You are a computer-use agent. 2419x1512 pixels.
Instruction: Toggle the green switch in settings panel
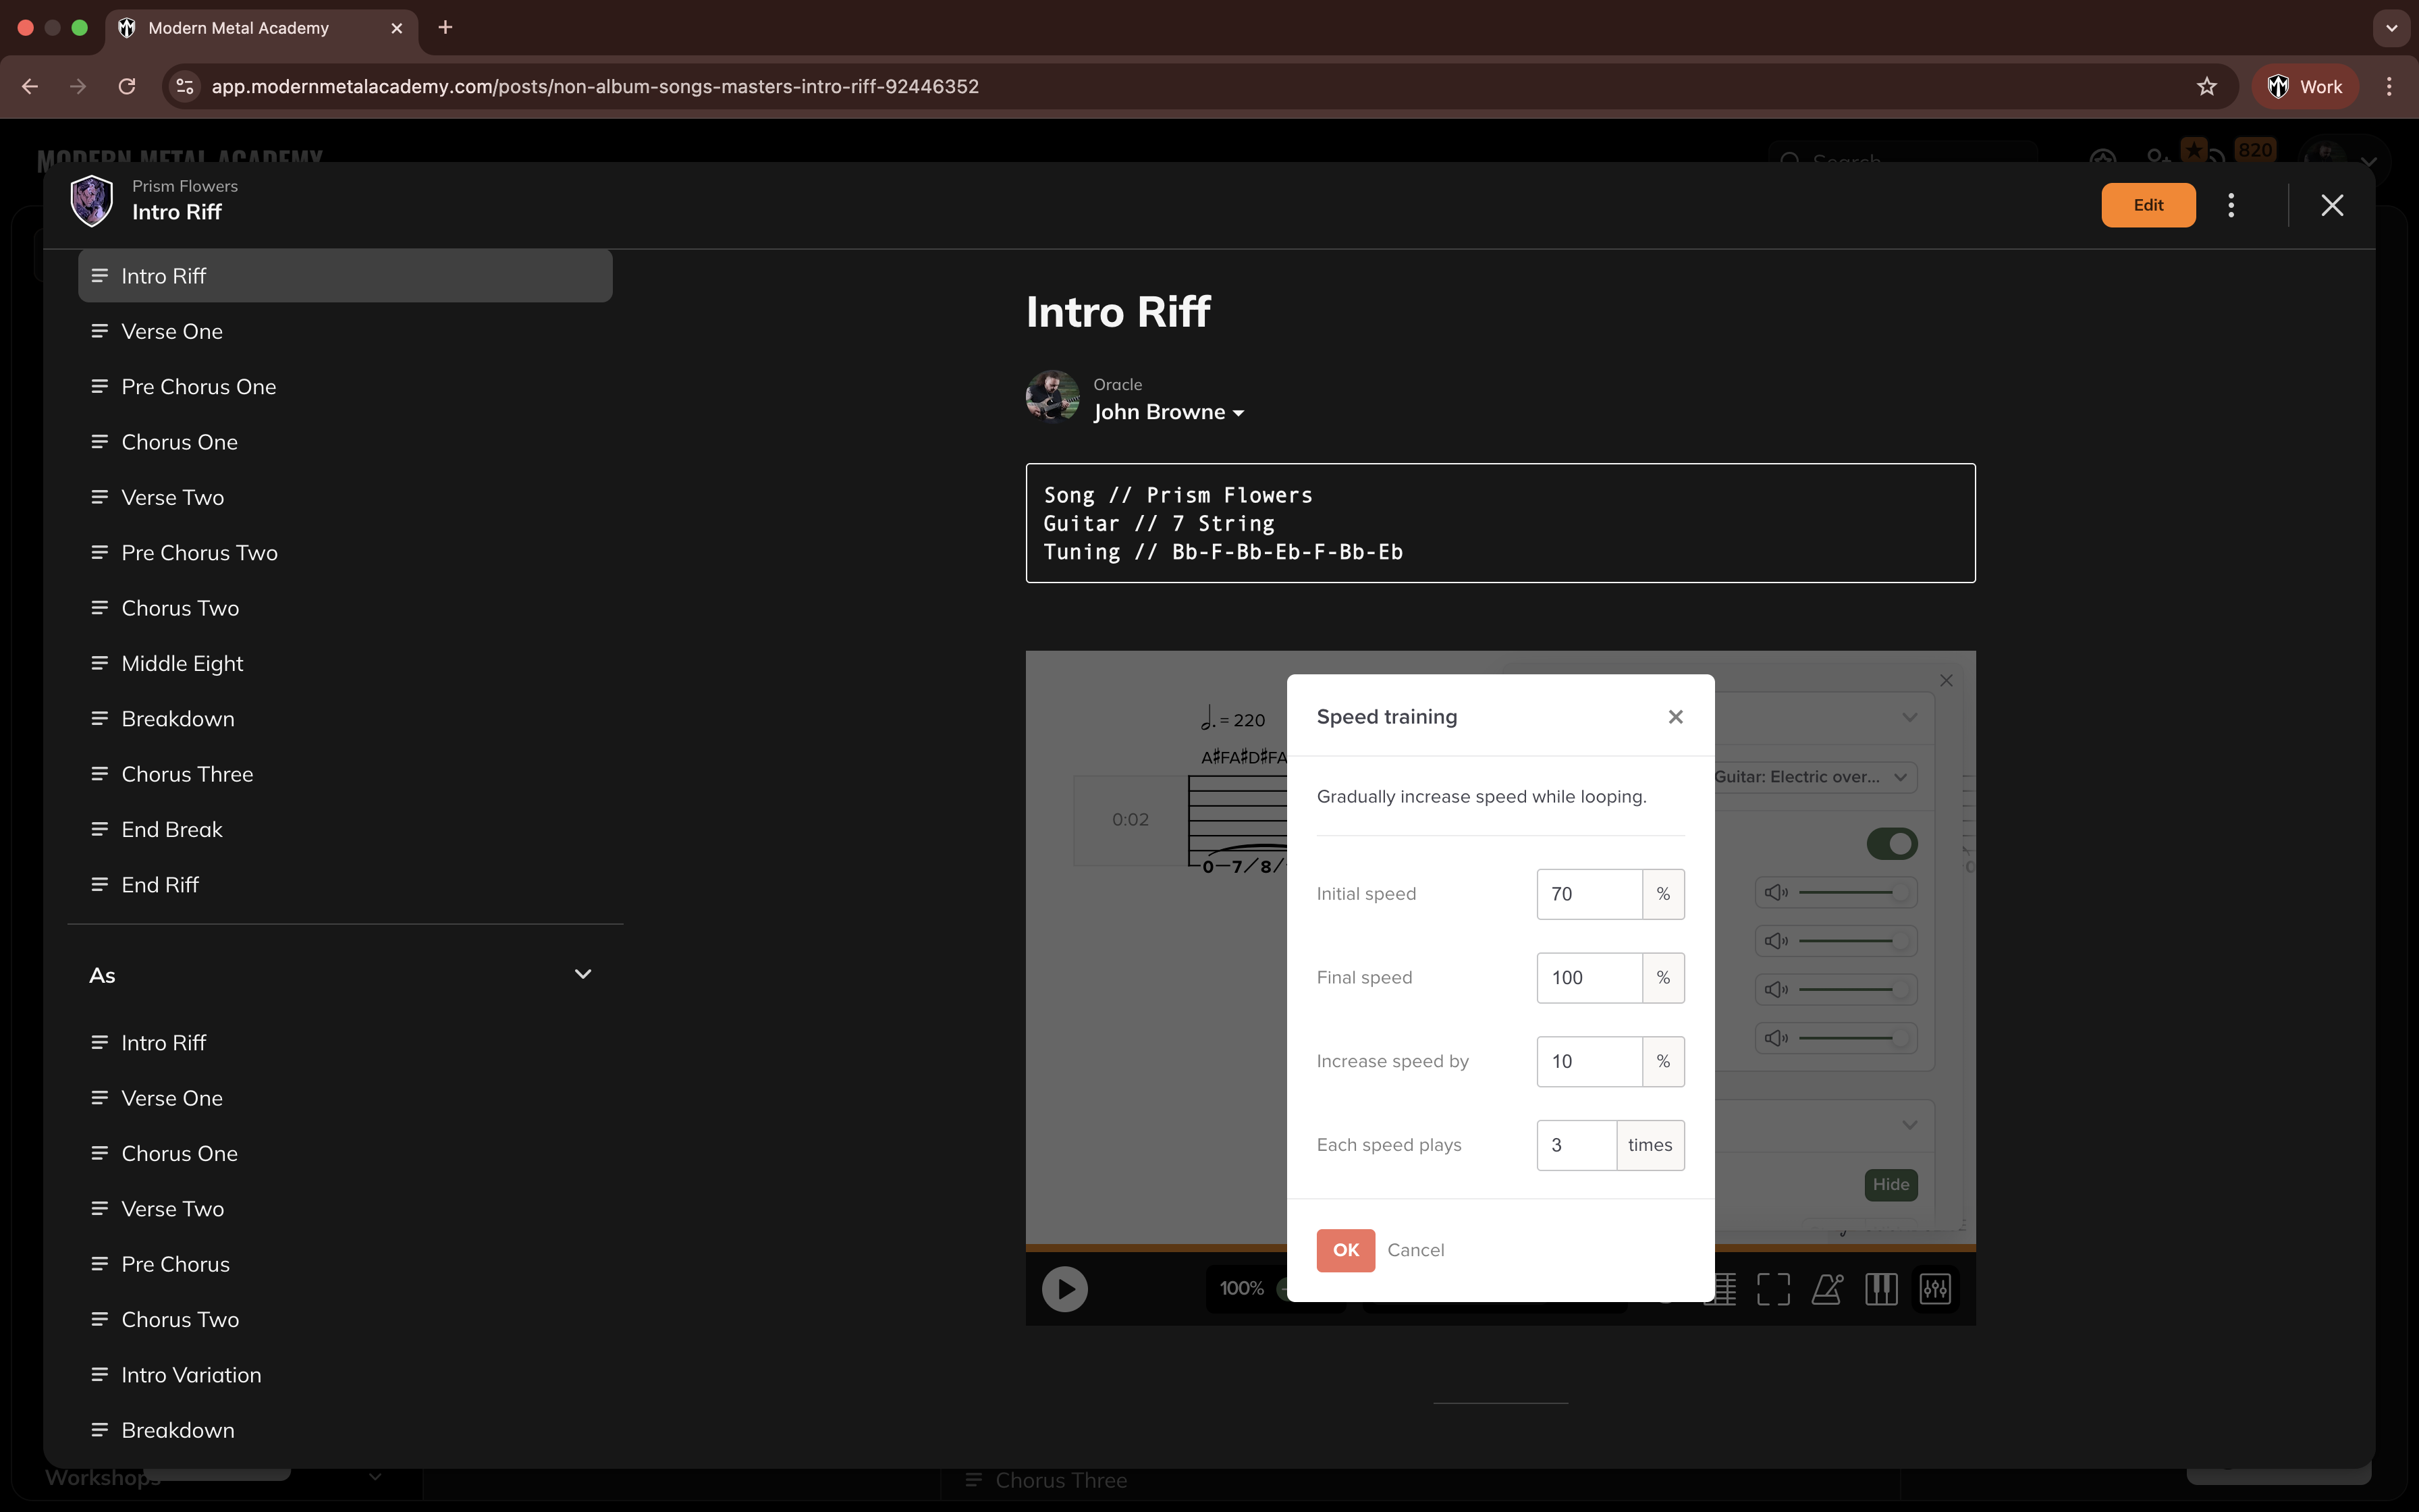pos(1891,843)
